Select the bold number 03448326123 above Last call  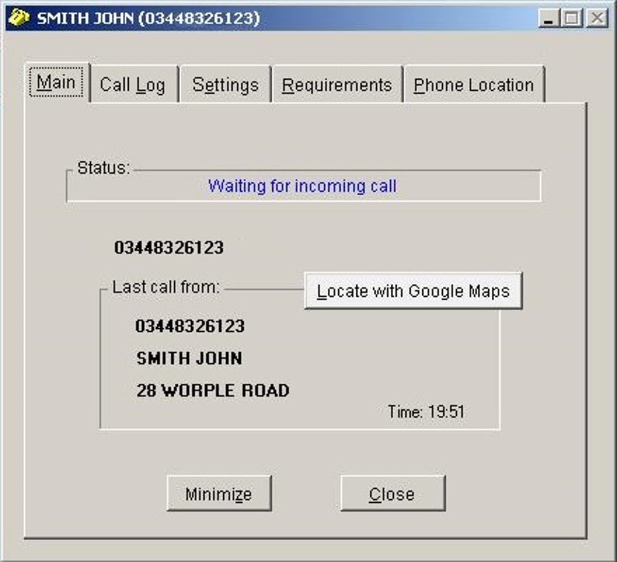point(169,248)
